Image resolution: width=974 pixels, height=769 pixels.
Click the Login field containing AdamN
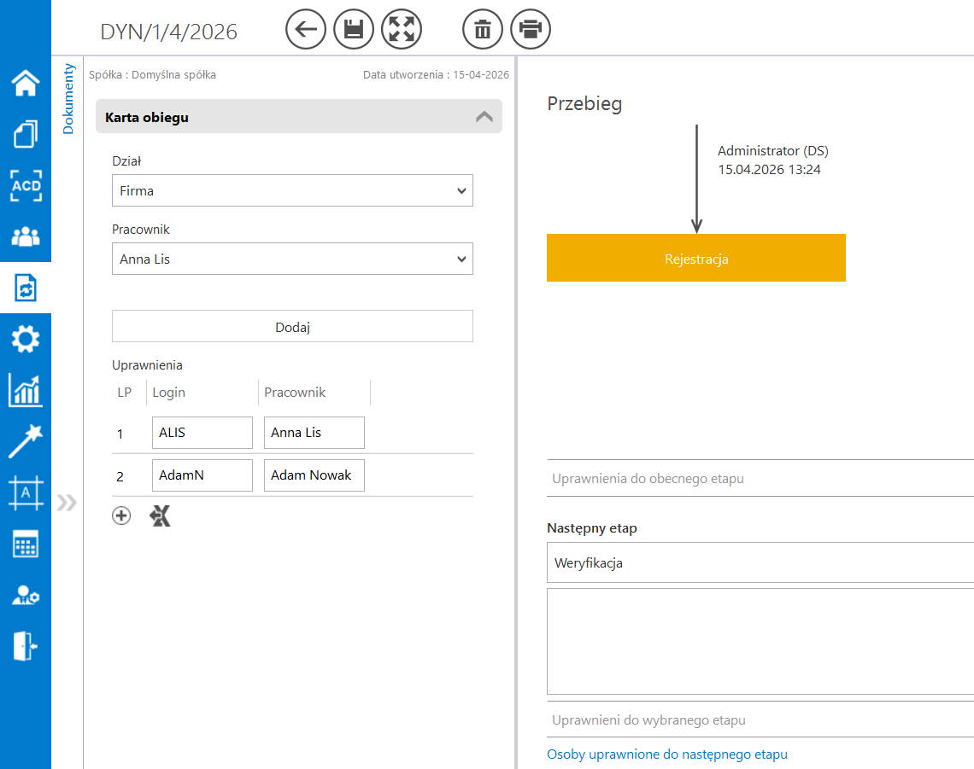click(x=202, y=475)
